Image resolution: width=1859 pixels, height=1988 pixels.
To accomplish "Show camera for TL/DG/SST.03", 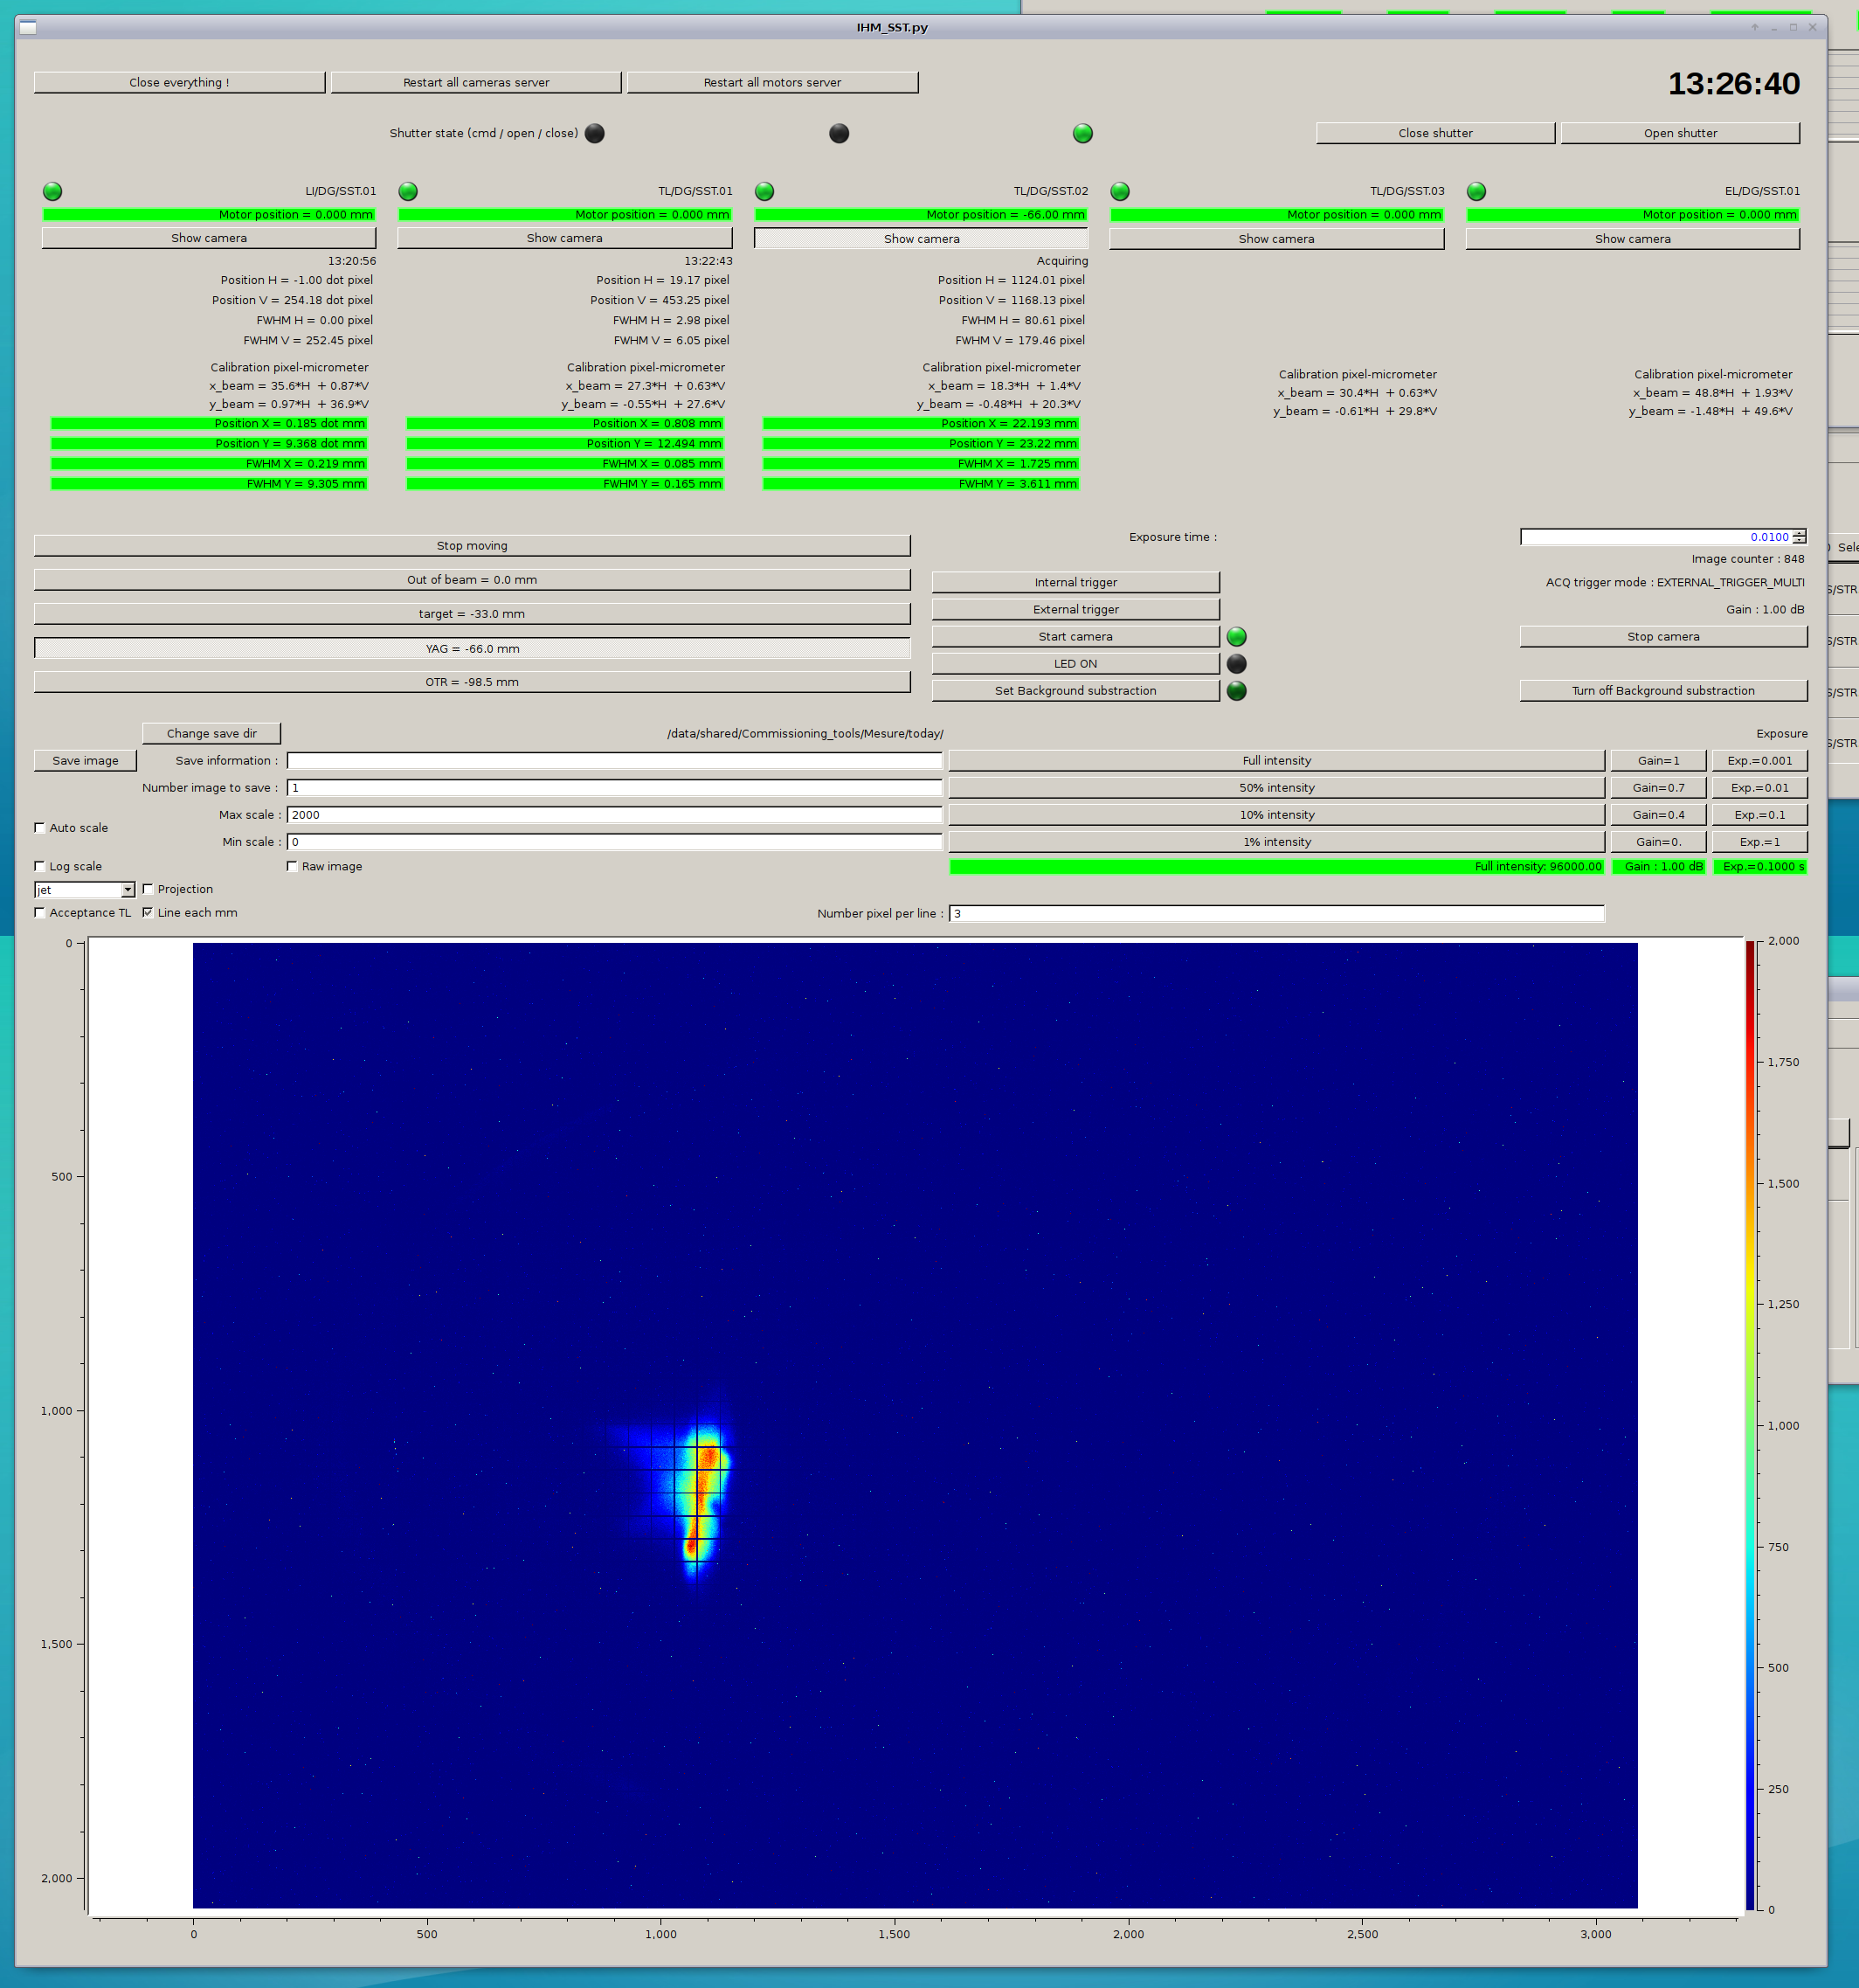I will point(1276,239).
